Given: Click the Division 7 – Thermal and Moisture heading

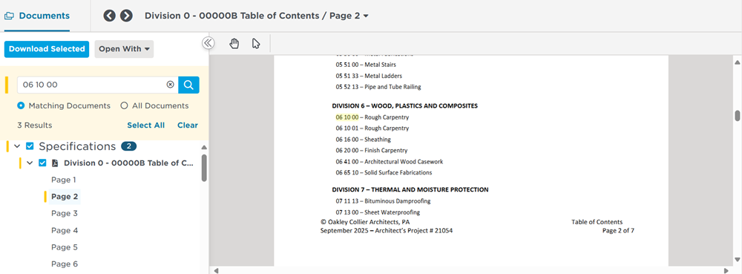Looking at the screenshot, I should [410, 189].
